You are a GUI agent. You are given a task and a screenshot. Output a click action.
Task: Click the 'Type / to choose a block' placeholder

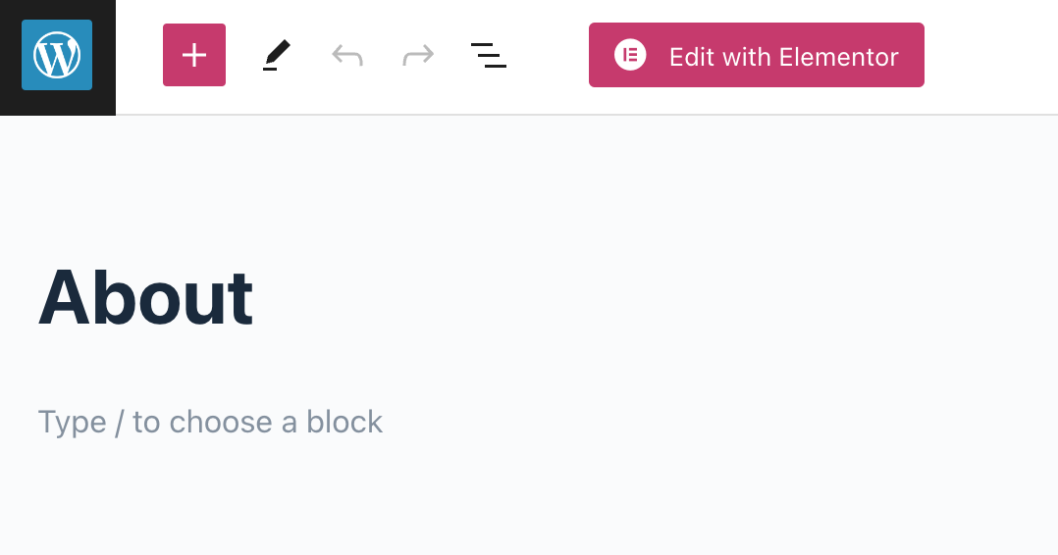210,423
